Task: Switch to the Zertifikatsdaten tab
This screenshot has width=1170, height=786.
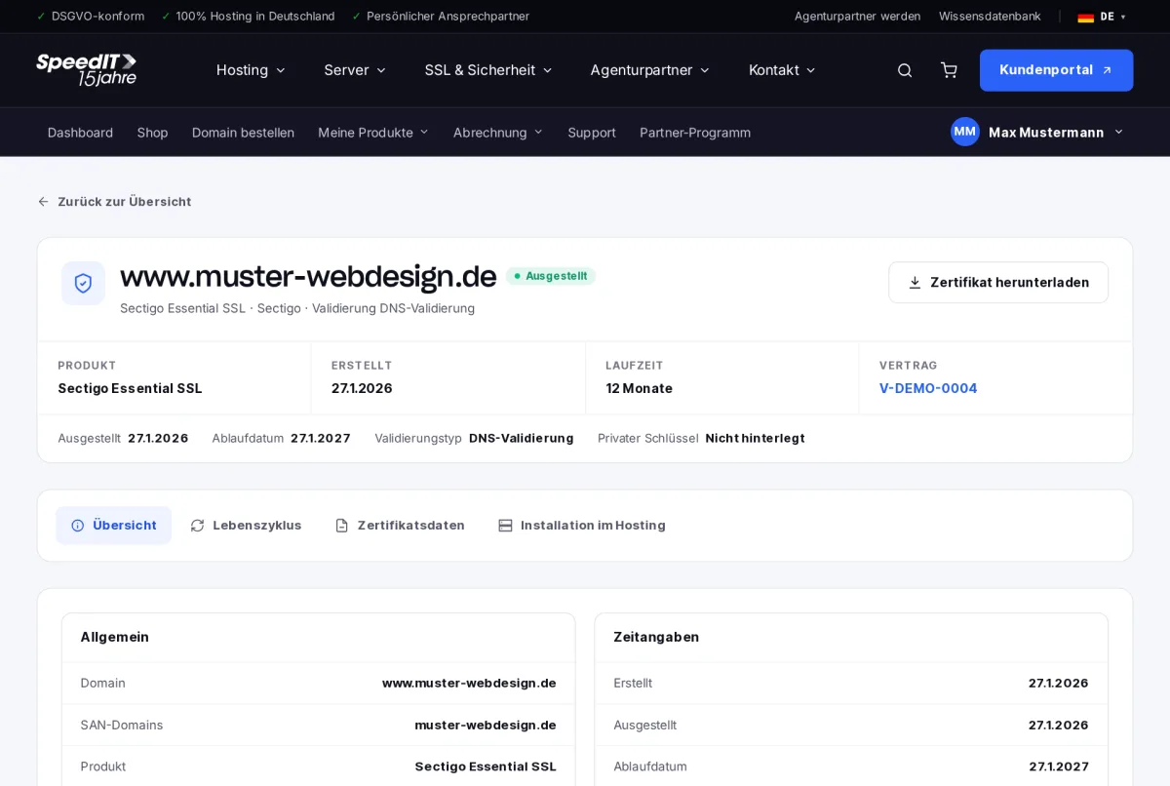Action: (x=400, y=526)
